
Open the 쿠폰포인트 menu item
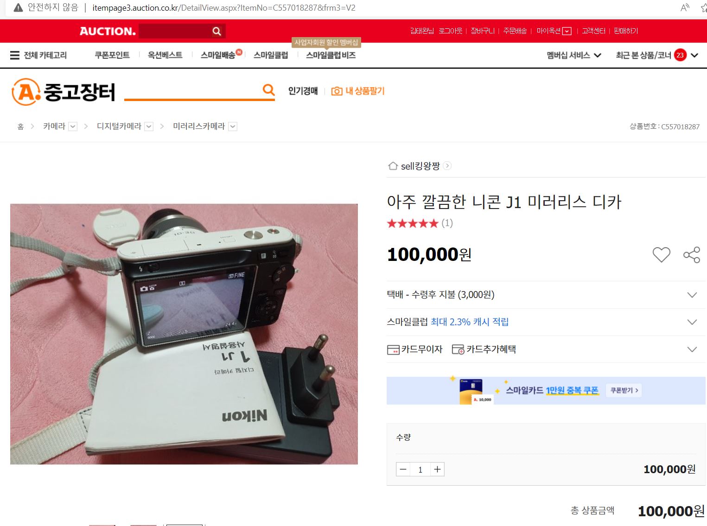coord(112,55)
